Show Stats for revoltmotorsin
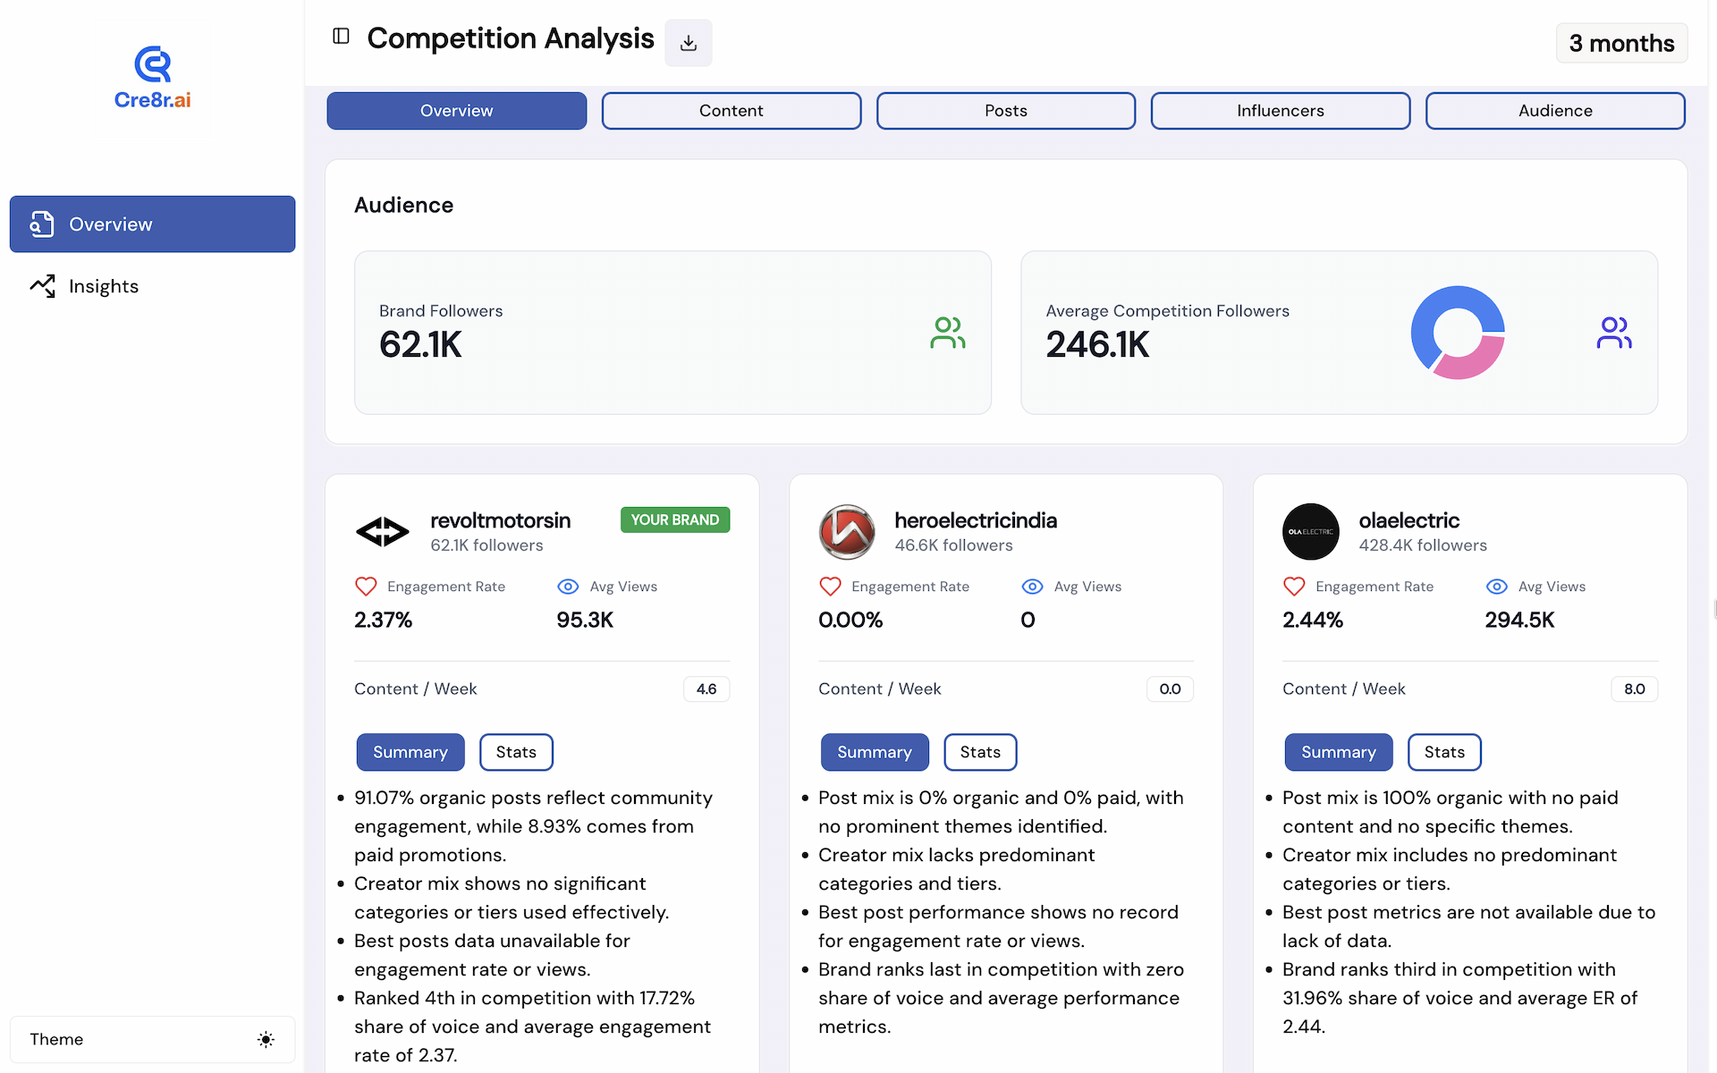Viewport: 1717px width, 1073px height. (x=516, y=752)
